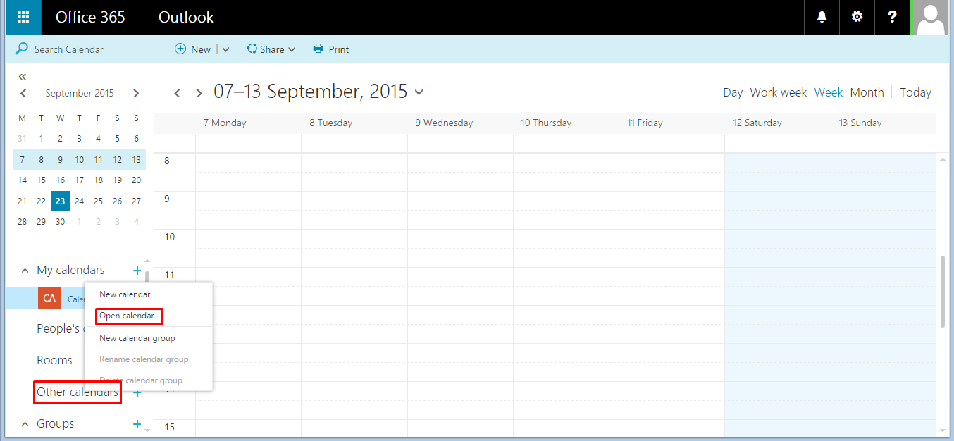Click the September 2015 mini calendar header
The height and width of the screenshot is (441, 954).
[x=80, y=93]
